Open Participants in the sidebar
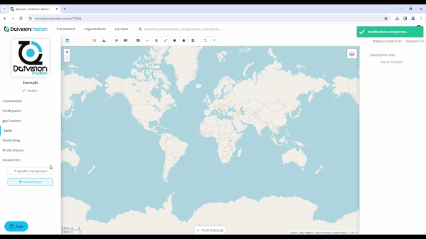The image size is (426, 239). pos(12,111)
